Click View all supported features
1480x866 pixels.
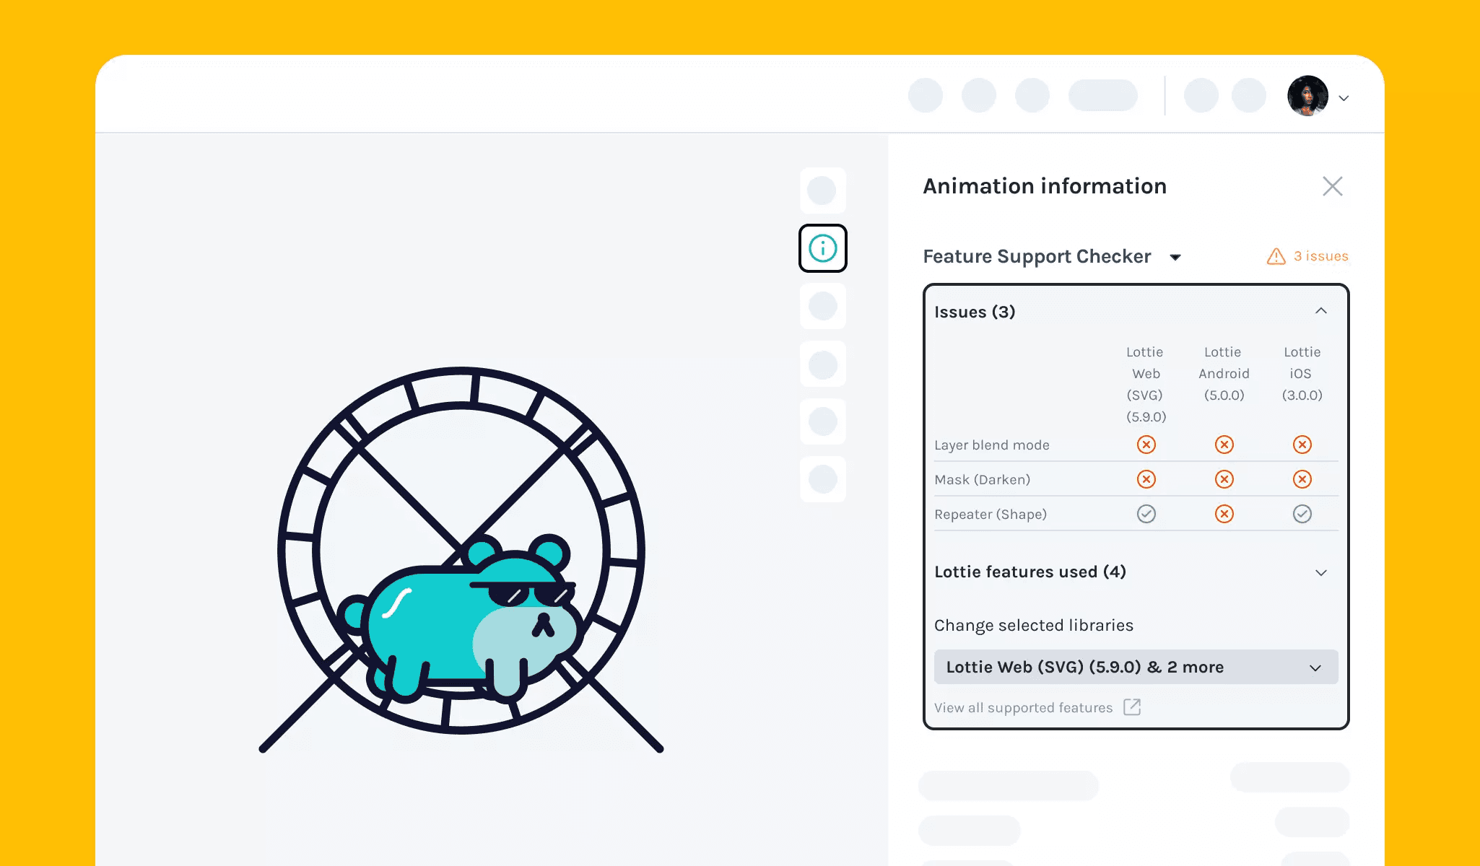(1022, 707)
